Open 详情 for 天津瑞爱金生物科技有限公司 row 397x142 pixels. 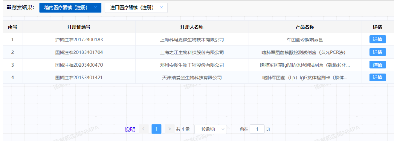(378, 78)
